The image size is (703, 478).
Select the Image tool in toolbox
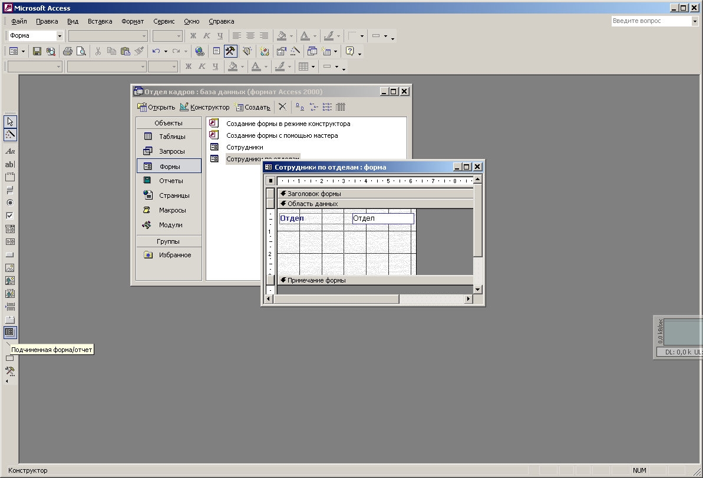click(x=10, y=268)
